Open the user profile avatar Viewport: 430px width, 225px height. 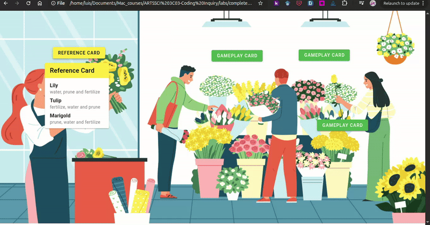coord(373,3)
